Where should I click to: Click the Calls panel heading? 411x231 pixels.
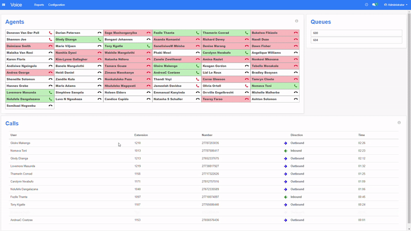tap(12, 124)
